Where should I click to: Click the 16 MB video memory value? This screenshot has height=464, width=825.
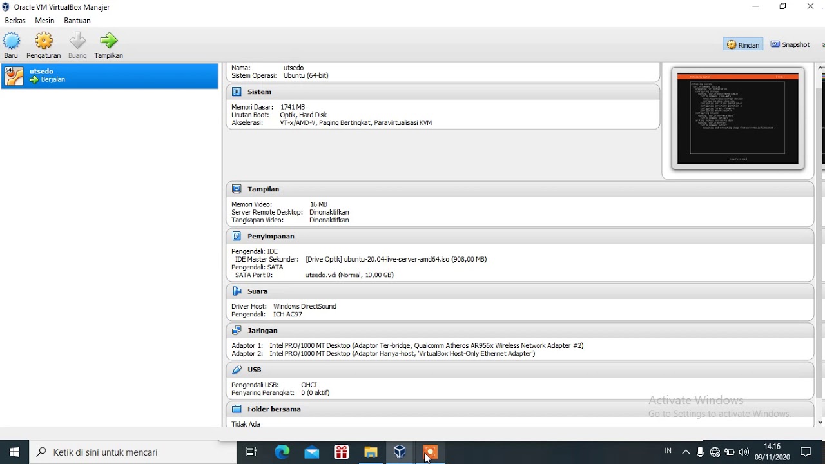tap(318, 204)
